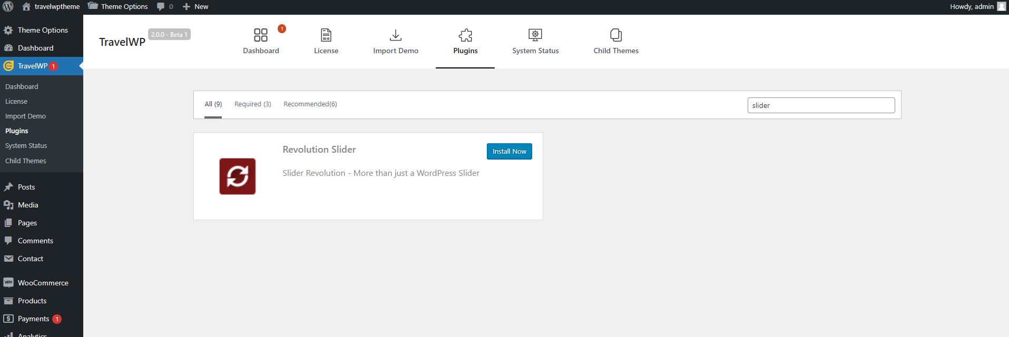Screen dimensions: 1009x337
Task: Click the New content link in admin bar
Action: pos(201,7)
